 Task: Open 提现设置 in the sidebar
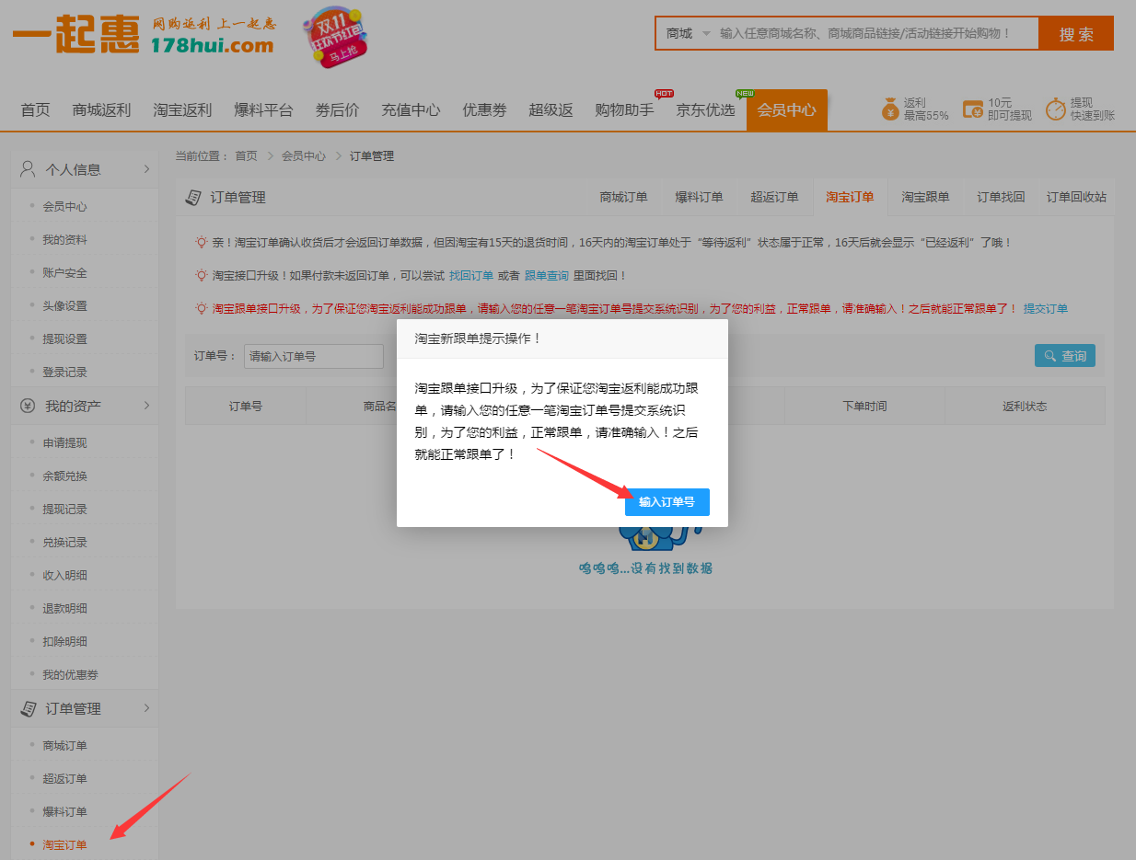pos(64,339)
